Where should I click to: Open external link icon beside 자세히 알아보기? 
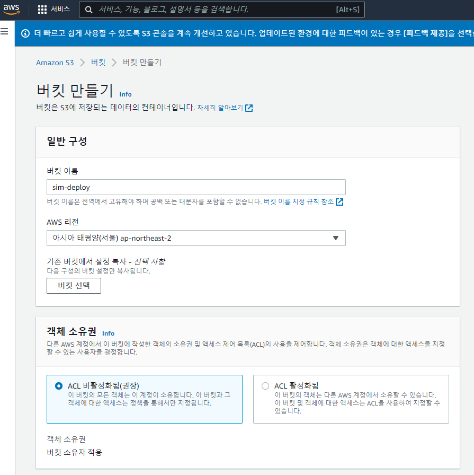[x=249, y=108]
